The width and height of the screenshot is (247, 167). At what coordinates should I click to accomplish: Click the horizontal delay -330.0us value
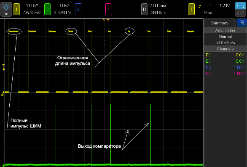(x=158, y=13)
